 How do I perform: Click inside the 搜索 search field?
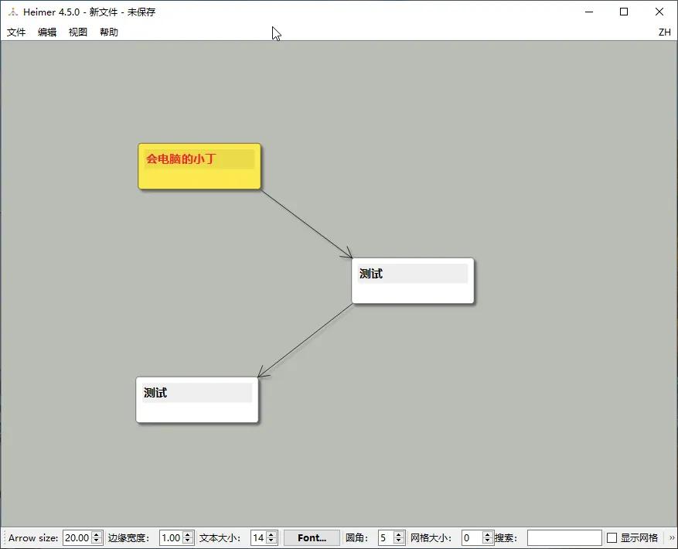point(564,537)
